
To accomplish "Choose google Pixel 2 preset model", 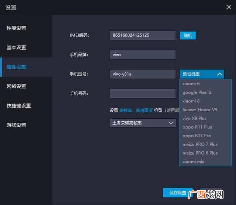I will pyautogui.click(x=205, y=92).
